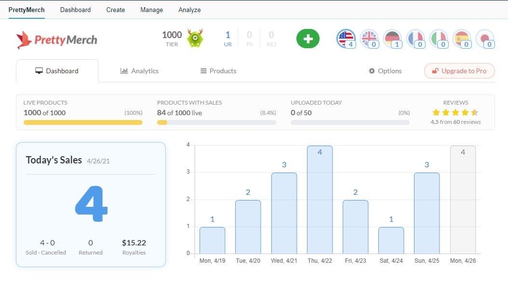This screenshot has height=283, width=508.
Task: Click the reviews star rating
Action: click(455, 113)
